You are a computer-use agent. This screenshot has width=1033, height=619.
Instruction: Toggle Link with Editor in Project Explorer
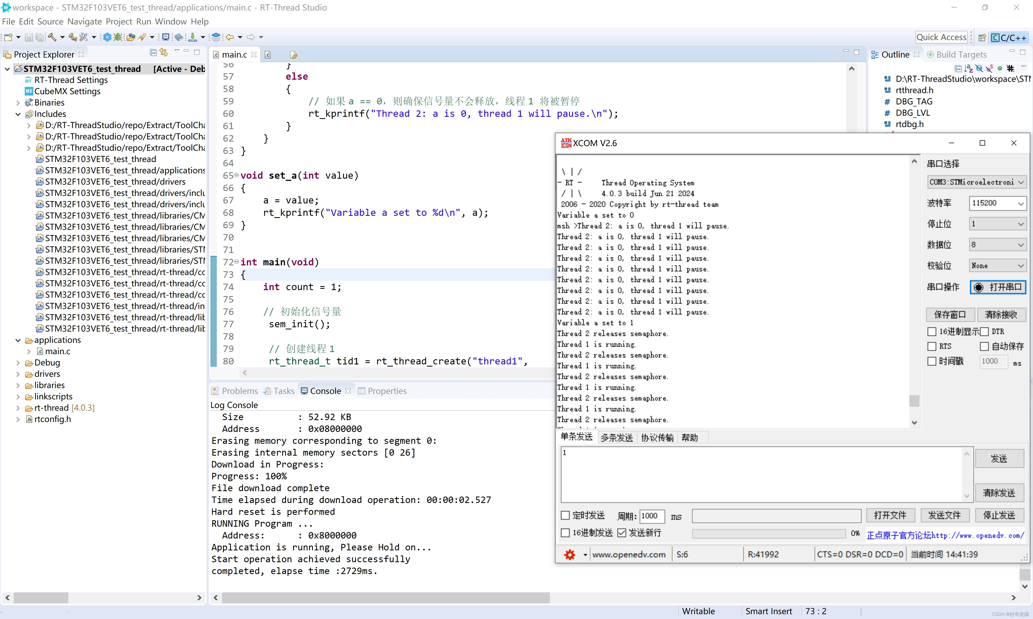(164, 52)
